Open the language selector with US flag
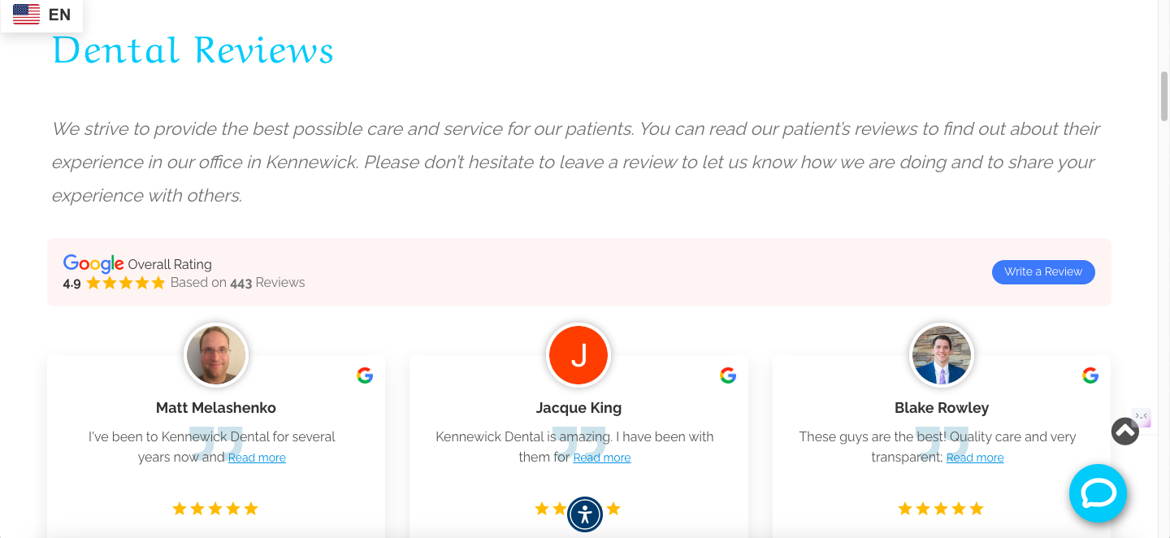Screen dimensions: 1170x538 coord(41,15)
